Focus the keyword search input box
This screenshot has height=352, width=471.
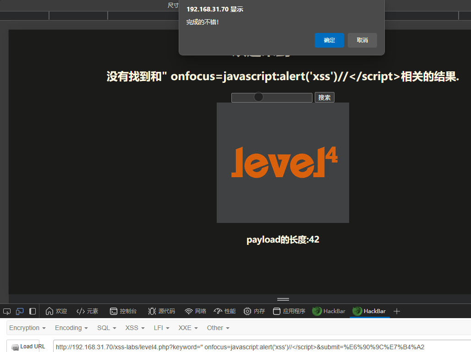[272, 97]
